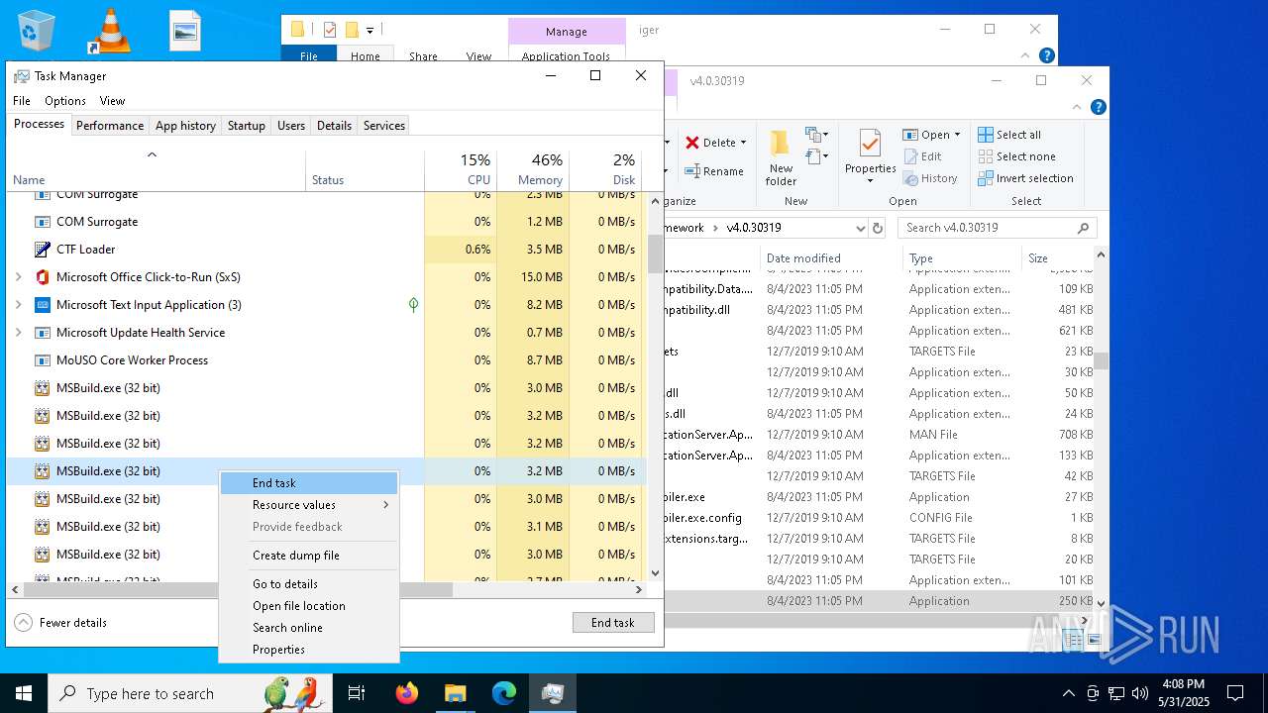The width and height of the screenshot is (1268, 713).
Task: Show hidden system tray icons
Action: tap(1068, 693)
